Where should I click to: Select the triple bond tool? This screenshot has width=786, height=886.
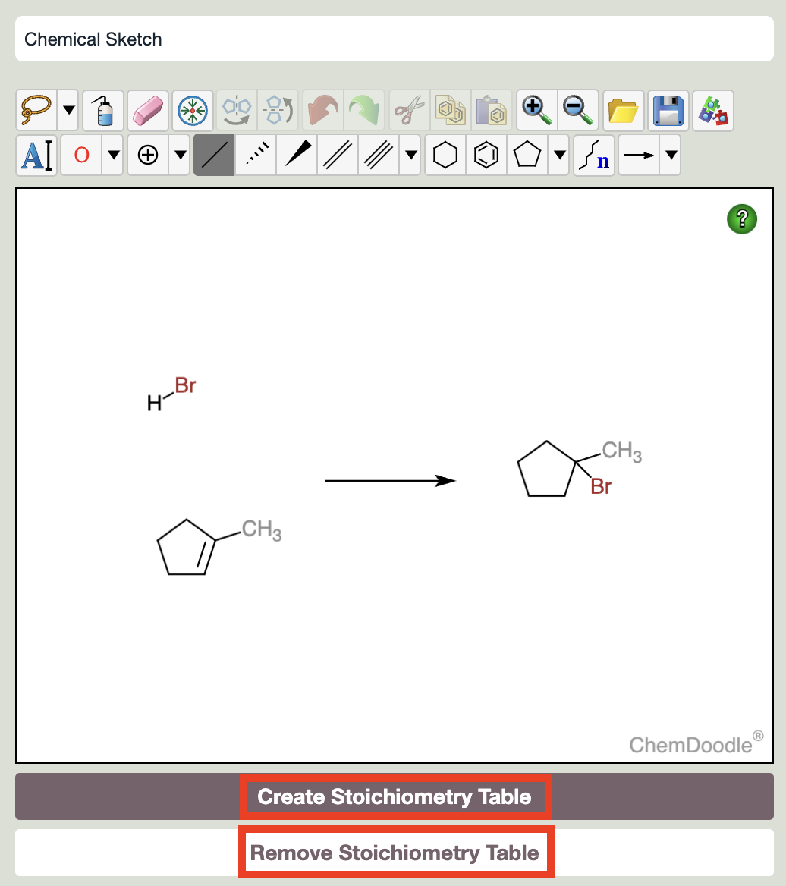coord(377,155)
